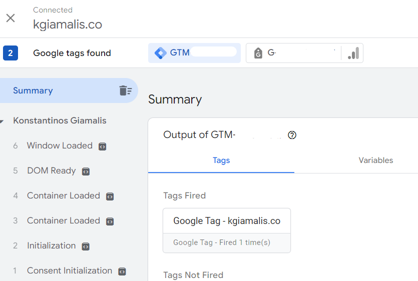418x281 pixels.
Task: Clear the events list using the trash icon
Action: click(126, 90)
